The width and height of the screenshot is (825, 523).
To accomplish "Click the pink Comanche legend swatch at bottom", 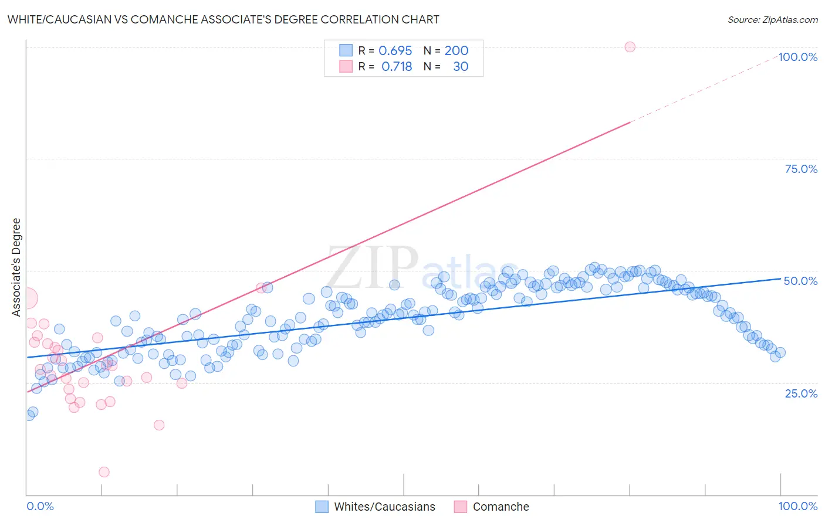I will click(x=461, y=507).
